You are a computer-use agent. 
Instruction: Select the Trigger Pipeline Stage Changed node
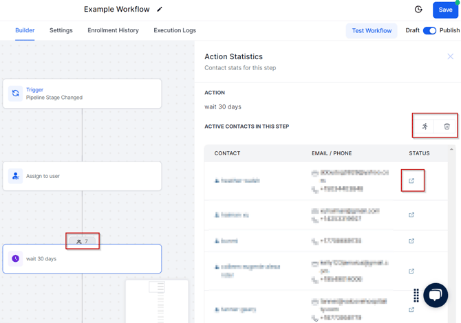tap(82, 93)
